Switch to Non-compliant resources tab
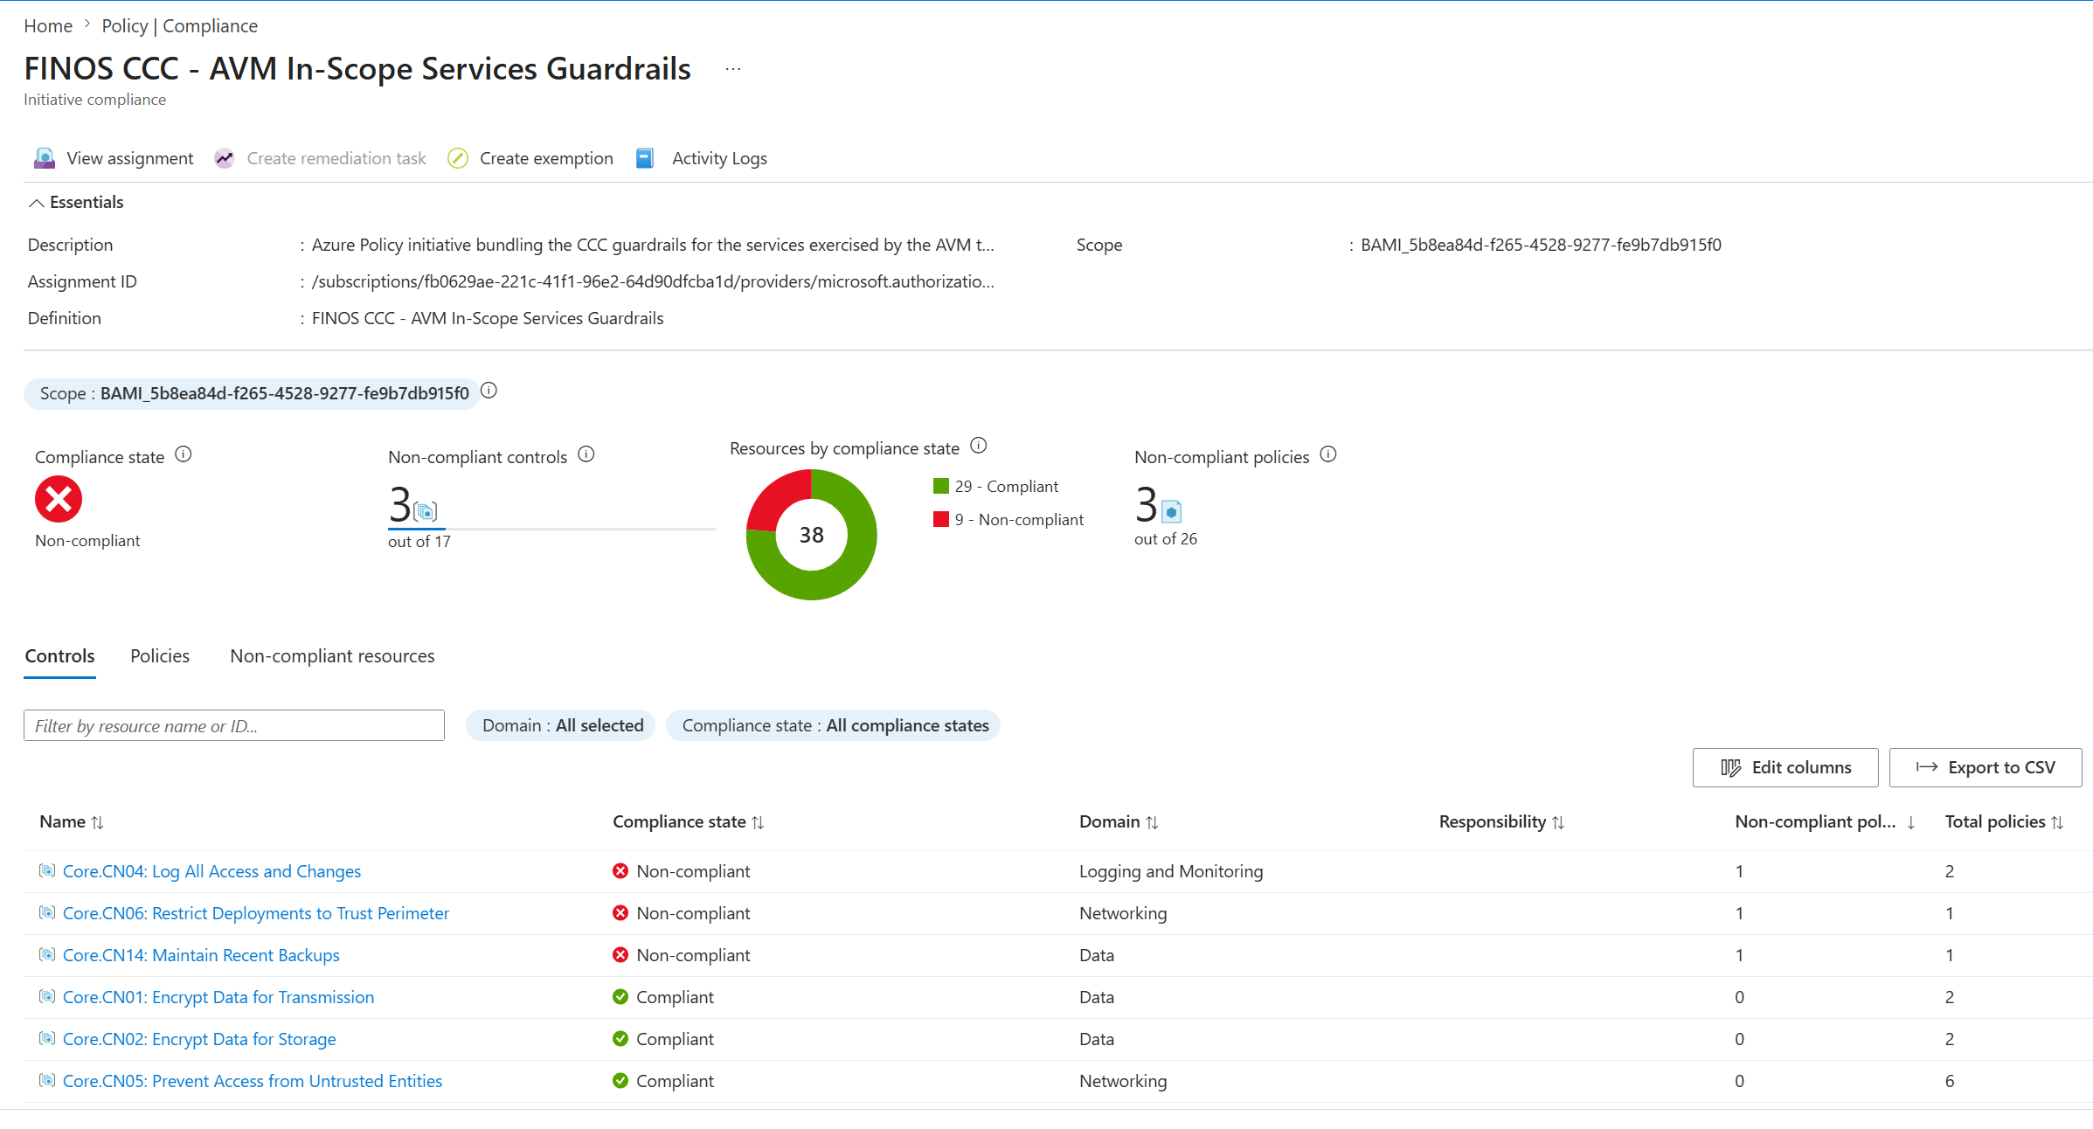Image resolution: width=2093 pixels, height=1129 pixels. (332, 656)
